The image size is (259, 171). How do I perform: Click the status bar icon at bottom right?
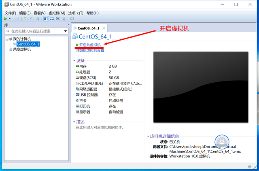pos(249,166)
